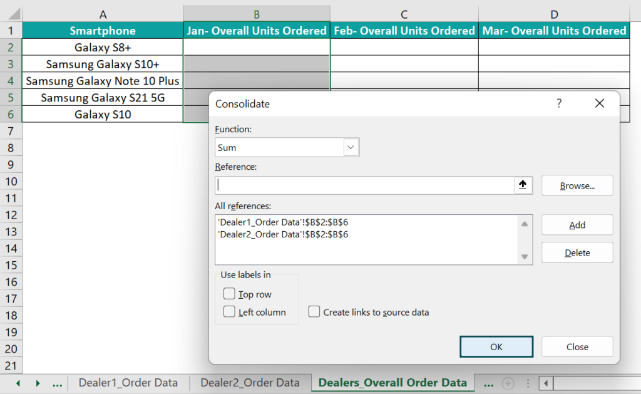Click Jan- Overall Units Ordered header cell

coord(257,30)
